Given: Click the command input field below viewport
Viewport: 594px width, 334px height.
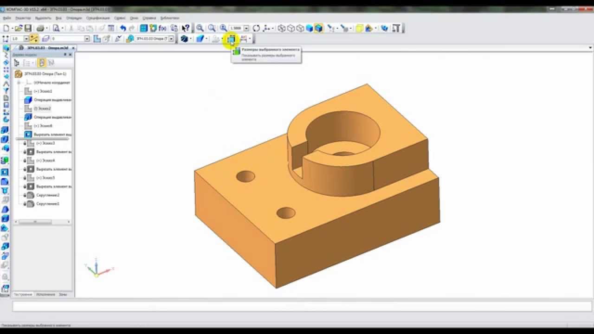Looking at the screenshot, I should (x=302, y=306).
